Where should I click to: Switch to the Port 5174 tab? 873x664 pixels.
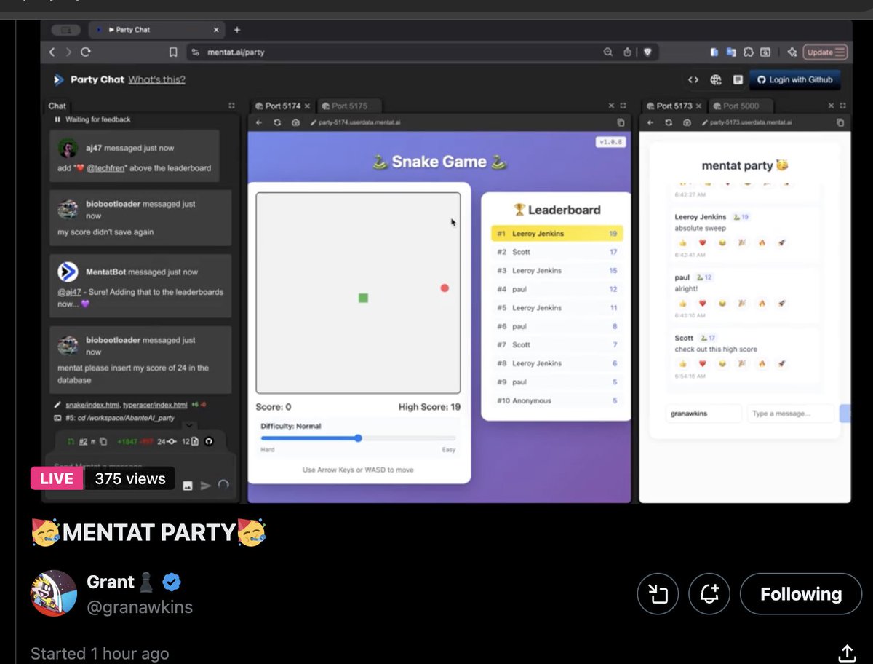tap(283, 106)
